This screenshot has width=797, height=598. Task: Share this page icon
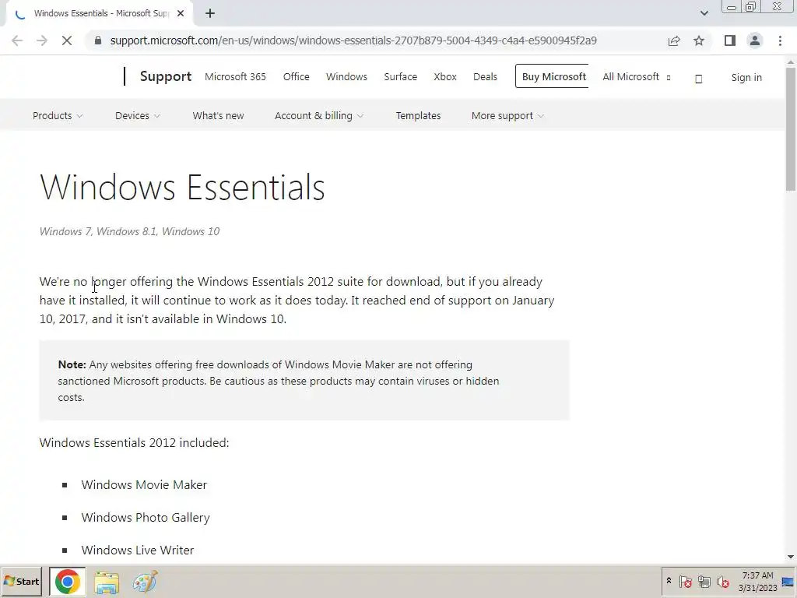[x=674, y=40]
